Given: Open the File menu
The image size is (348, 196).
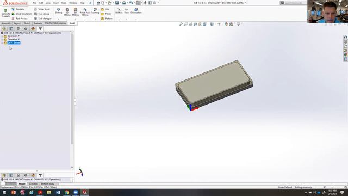Looking at the screenshot, I should click(35, 3).
